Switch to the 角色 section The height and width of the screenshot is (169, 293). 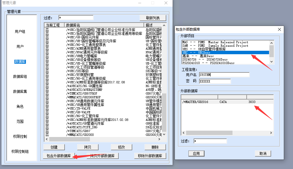20,106
